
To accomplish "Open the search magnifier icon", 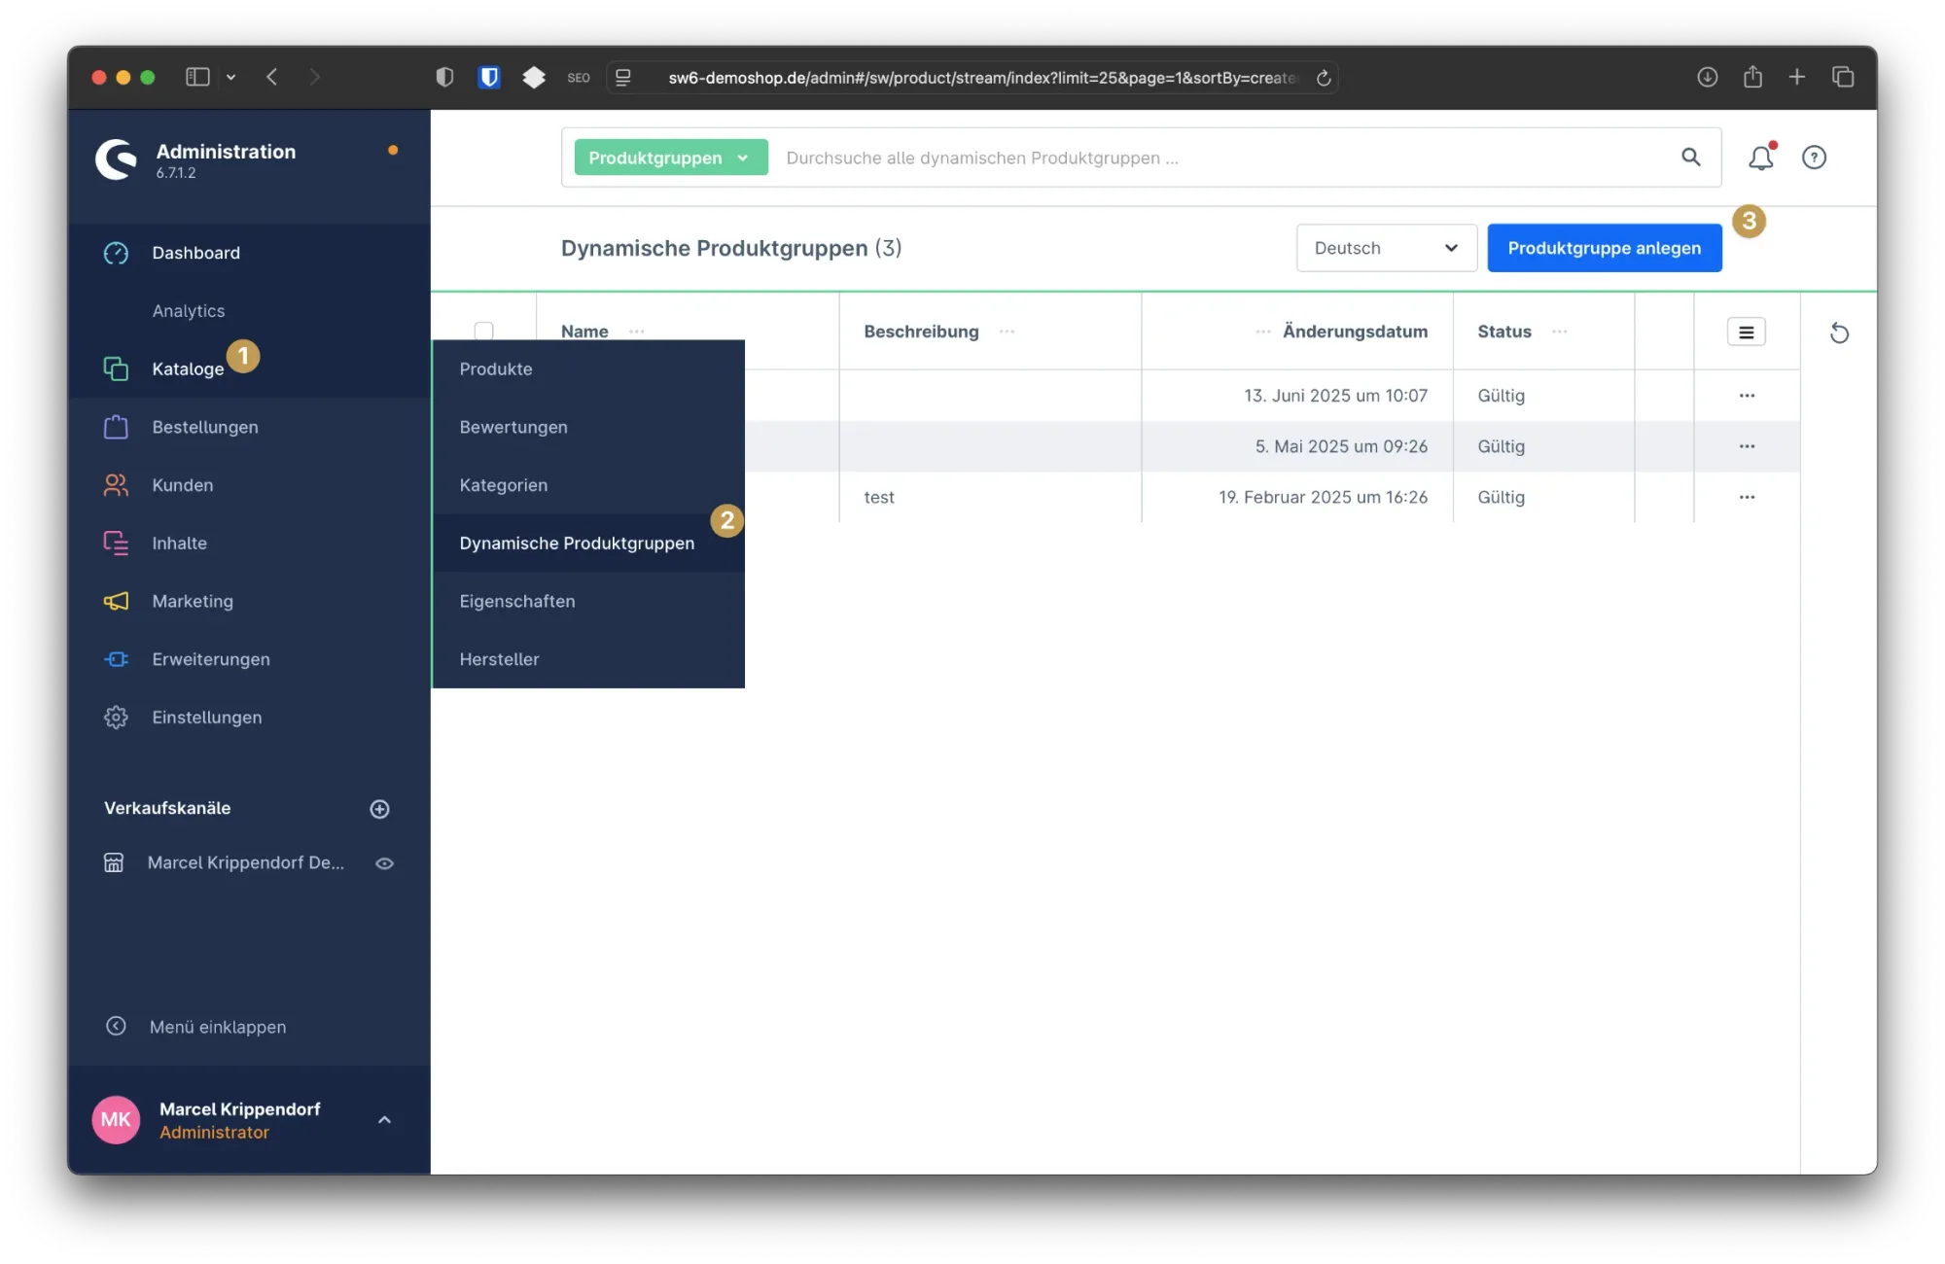I will click(1691, 158).
